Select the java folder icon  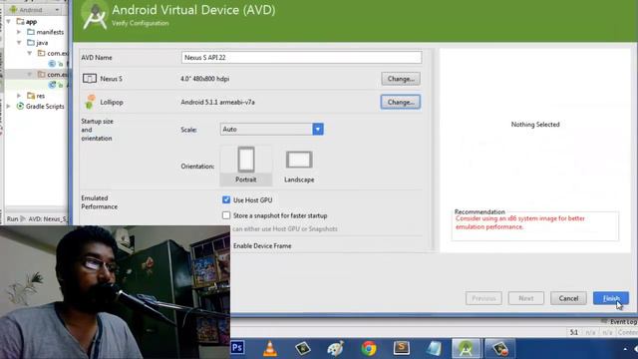31,42
